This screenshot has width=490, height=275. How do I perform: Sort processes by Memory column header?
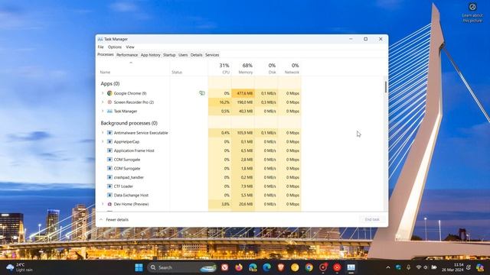click(x=243, y=68)
